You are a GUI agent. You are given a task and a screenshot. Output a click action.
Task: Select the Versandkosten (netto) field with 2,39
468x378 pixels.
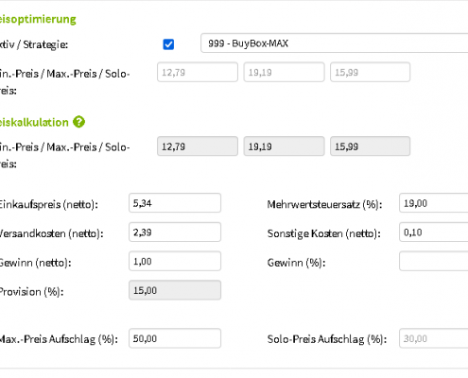coord(175,232)
